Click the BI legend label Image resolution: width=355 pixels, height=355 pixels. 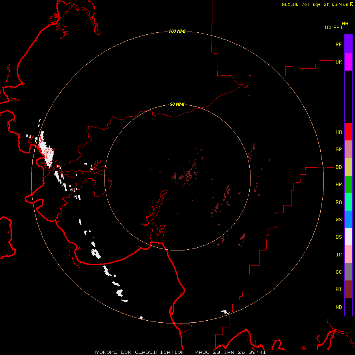click(338, 290)
